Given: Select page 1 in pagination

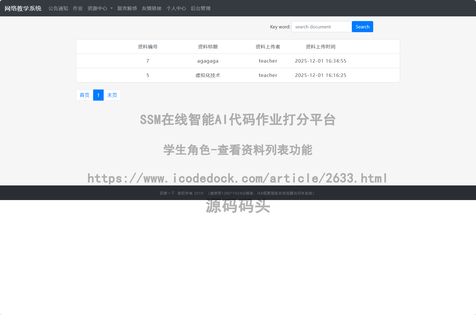Looking at the screenshot, I should click(x=98, y=95).
